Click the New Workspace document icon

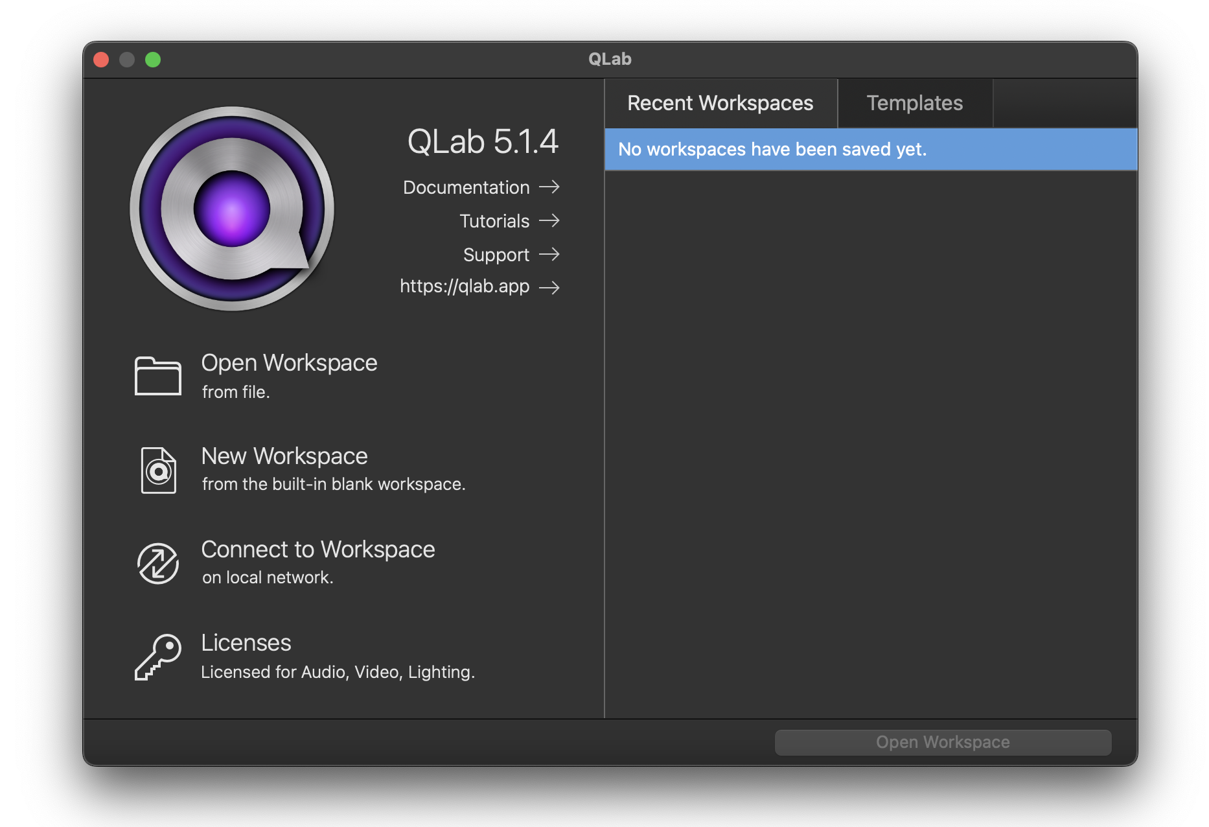(x=159, y=470)
